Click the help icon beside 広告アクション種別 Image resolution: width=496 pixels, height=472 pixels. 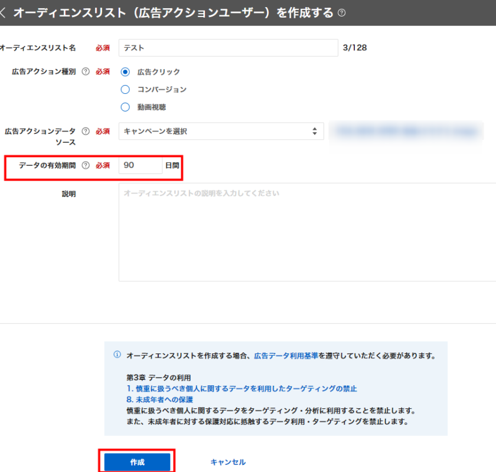tap(86, 71)
